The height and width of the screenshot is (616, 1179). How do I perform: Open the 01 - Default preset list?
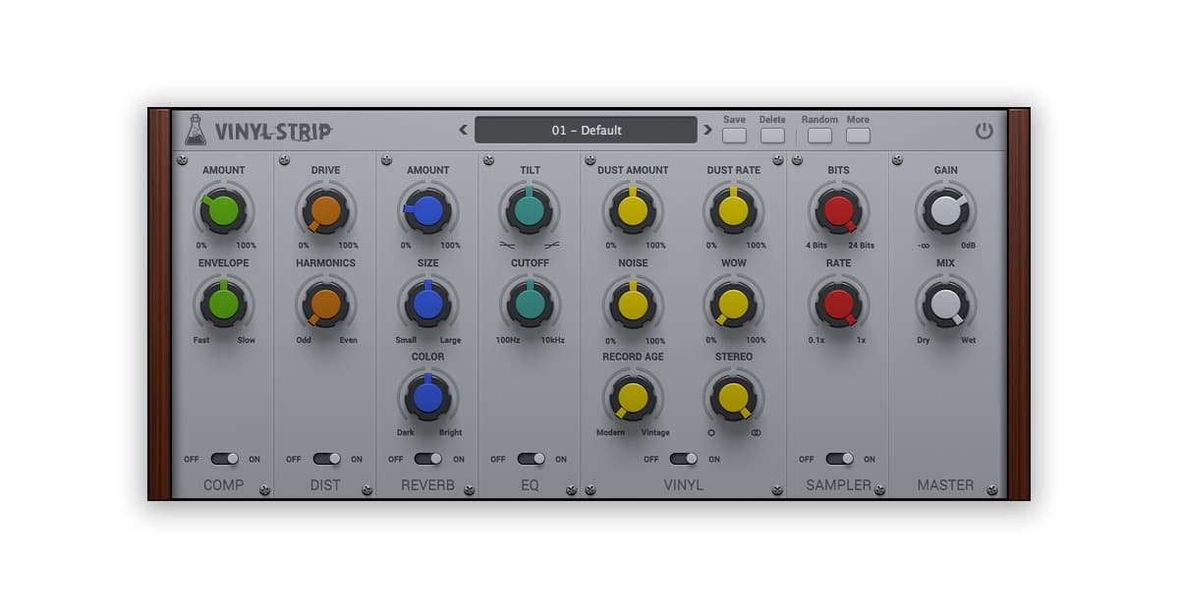(586, 130)
